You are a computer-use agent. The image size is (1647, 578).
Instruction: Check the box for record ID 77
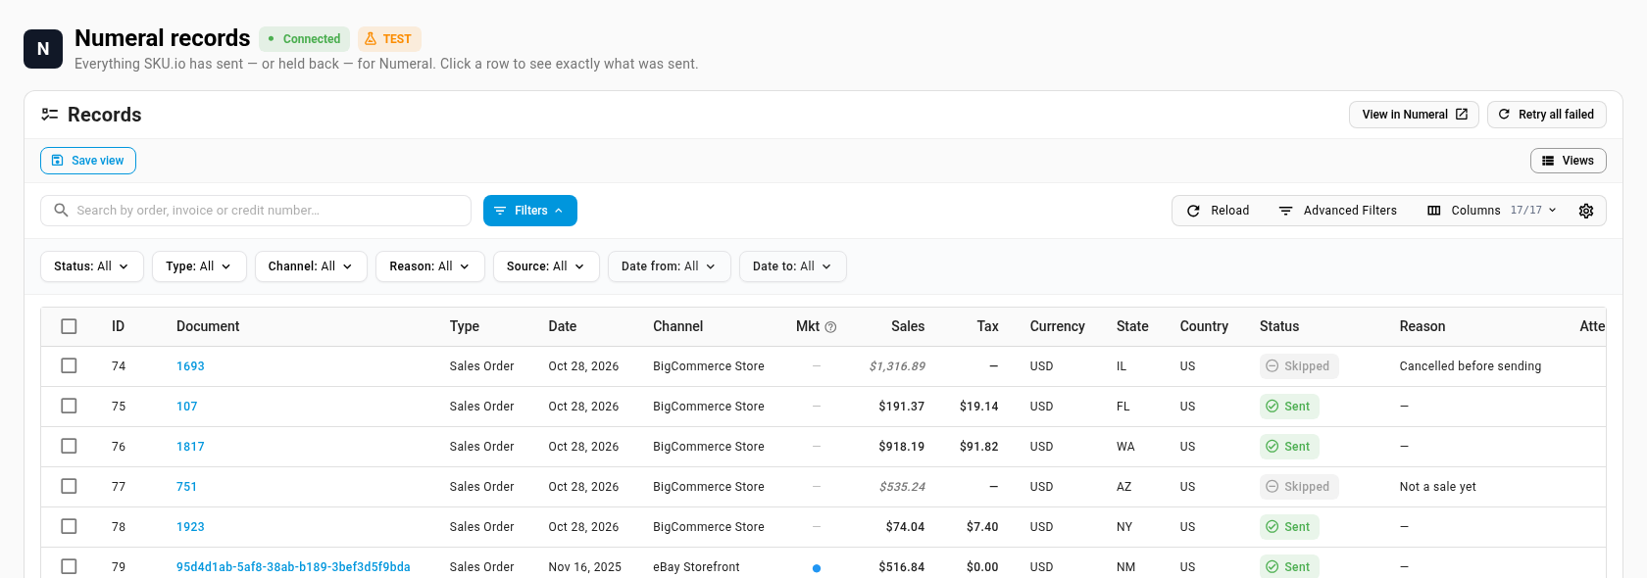[69, 486]
